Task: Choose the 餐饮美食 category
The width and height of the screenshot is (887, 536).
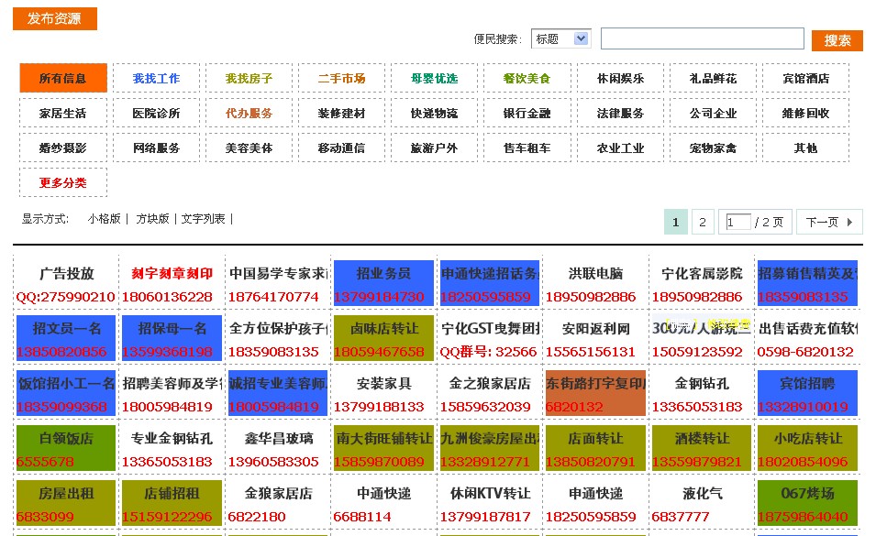Action: (x=527, y=79)
